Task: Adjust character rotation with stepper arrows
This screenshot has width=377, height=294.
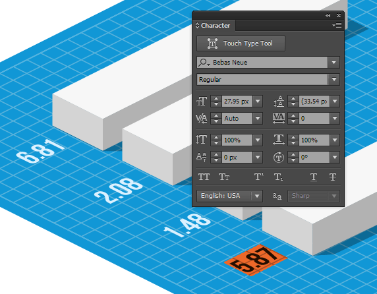Action: (x=293, y=157)
